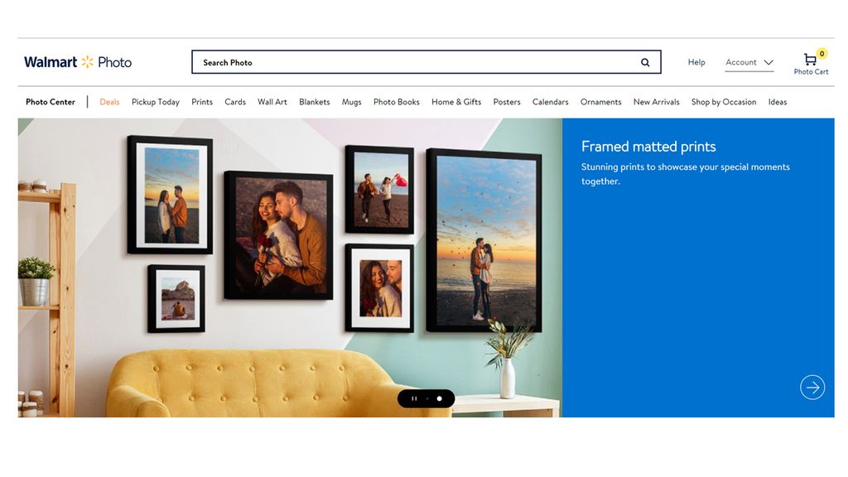Open Photo Books
848x477 pixels.
[x=396, y=102]
